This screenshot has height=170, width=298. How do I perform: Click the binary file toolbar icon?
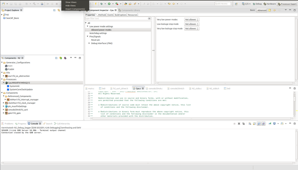point(42,4)
